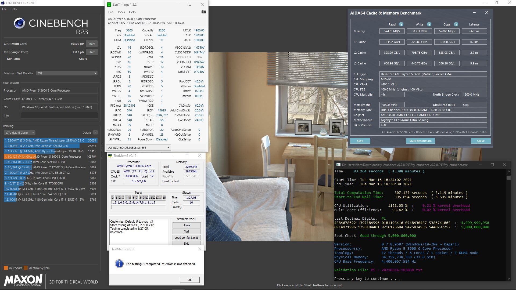Close the TestMem5 completion dialog with X

(x=199, y=249)
